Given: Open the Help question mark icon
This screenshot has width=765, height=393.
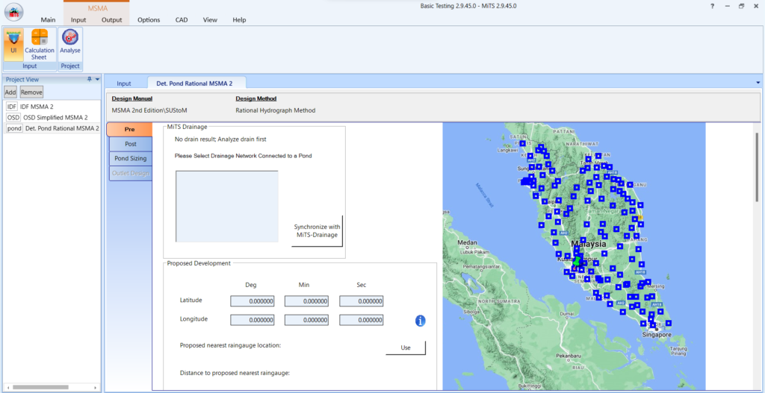Looking at the screenshot, I should (x=712, y=6).
